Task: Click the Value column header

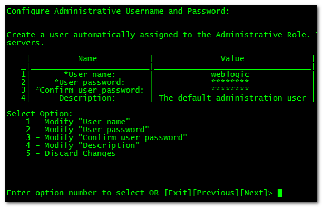Action: tap(232, 58)
